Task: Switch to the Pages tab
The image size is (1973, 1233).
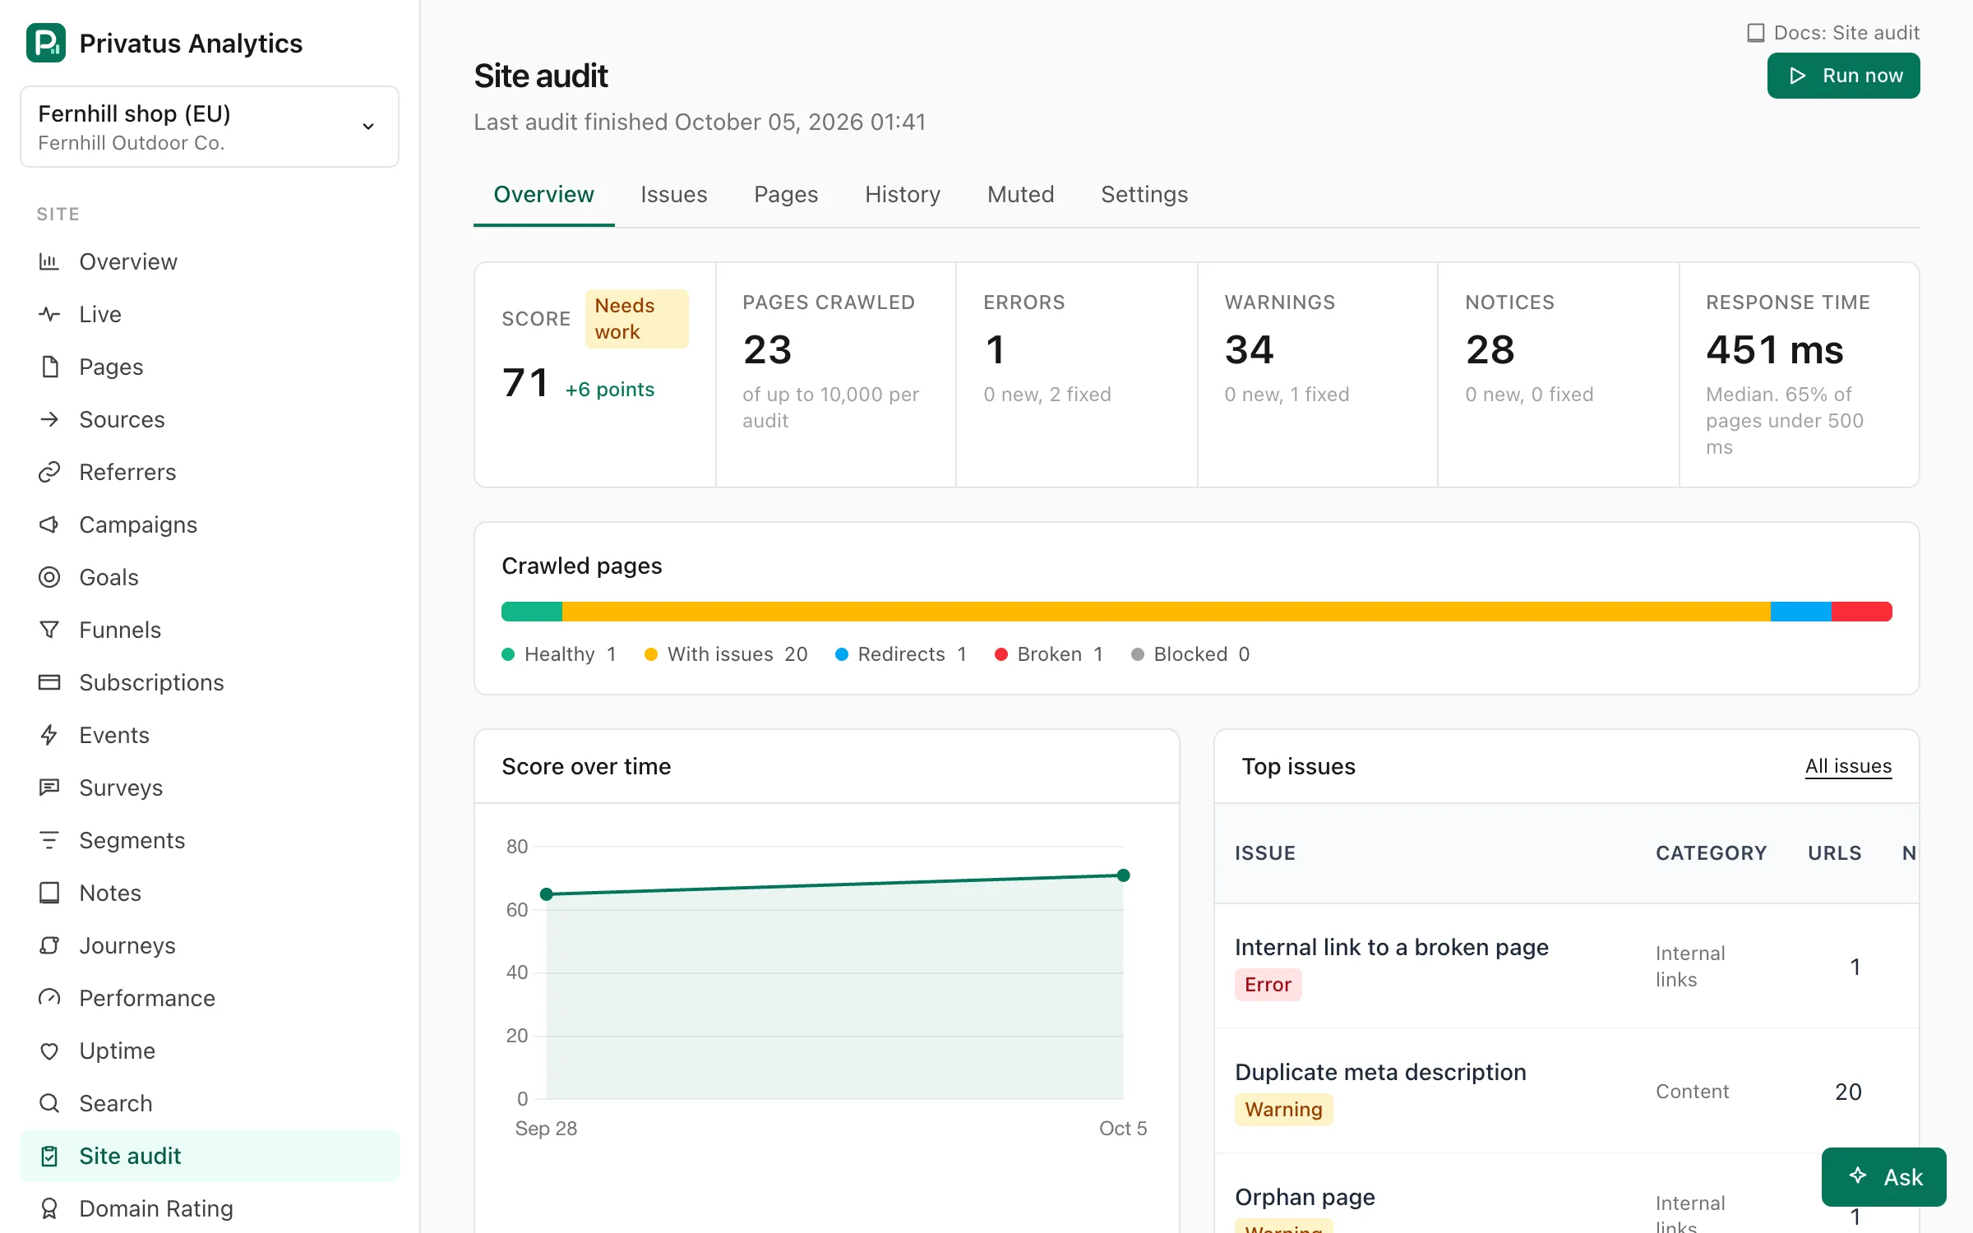Action: pyautogui.click(x=786, y=195)
